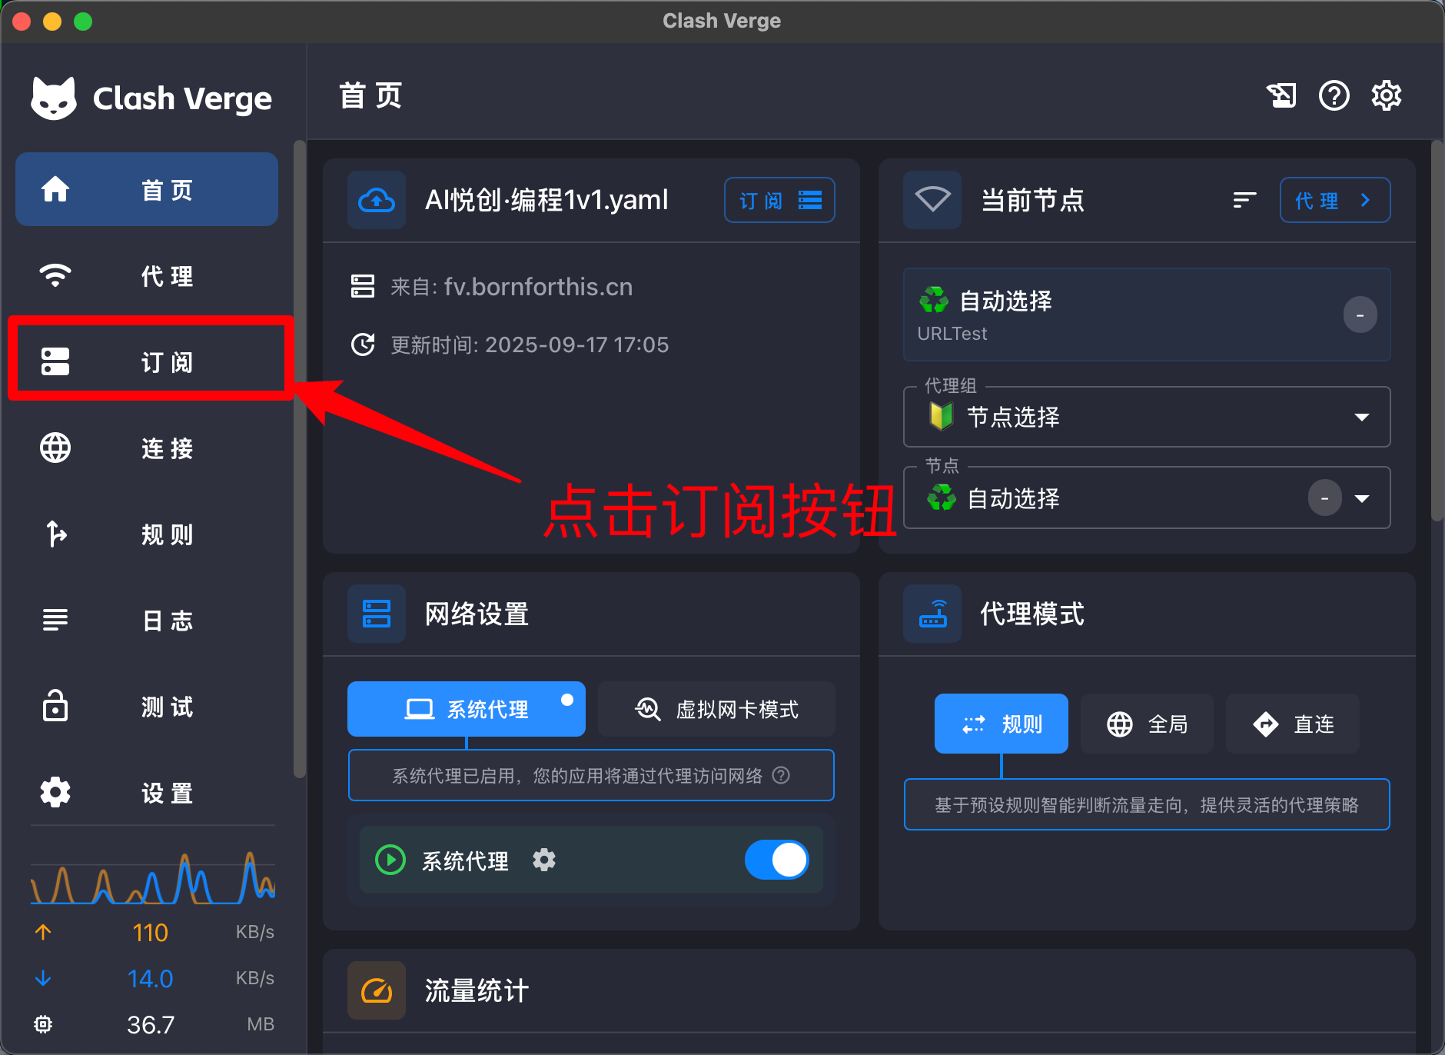Screen dimensions: 1445x1055
Task: Click the 测试 lock icon in sidebar
Action: click(x=55, y=706)
